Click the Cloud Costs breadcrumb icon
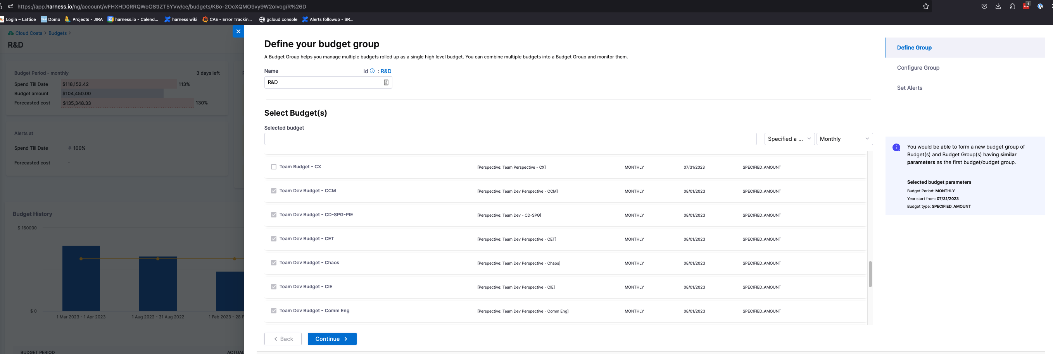This screenshot has width=1053, height=354. [x=11, y=33]
